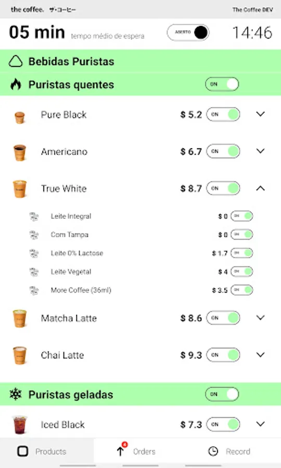Click the Bebidas Puristas header

(x=140, y=61)
